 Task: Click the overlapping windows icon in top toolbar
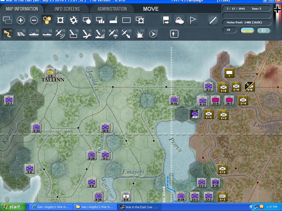tap(7, 20)
